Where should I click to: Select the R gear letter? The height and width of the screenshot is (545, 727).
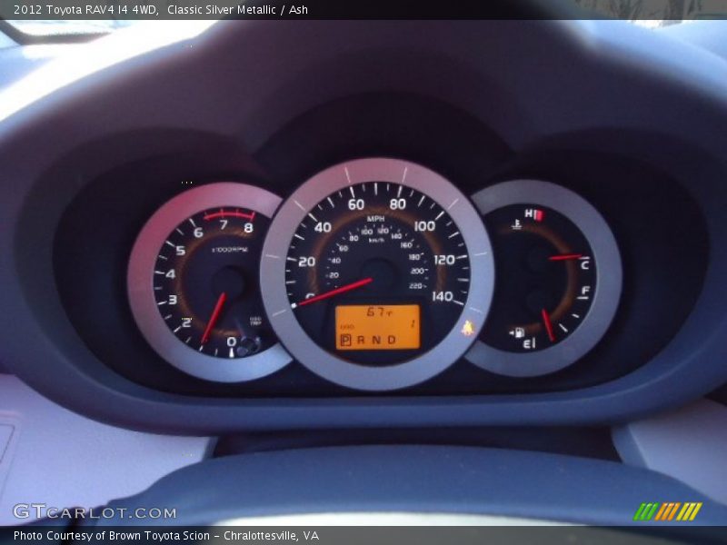[360, 340]
